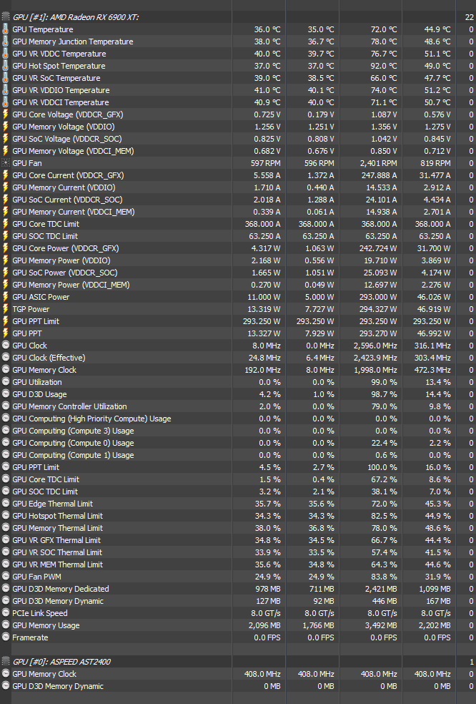
Task: Click the lightning icon beside GPU ASIC Power
Action: [6, 297]
